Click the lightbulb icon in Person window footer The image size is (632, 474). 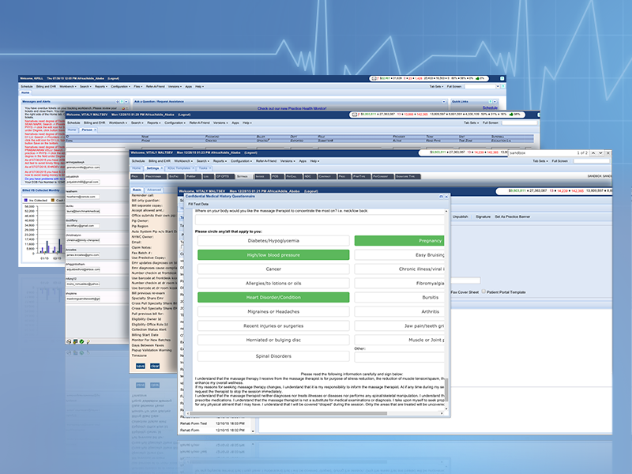(88, 341)
